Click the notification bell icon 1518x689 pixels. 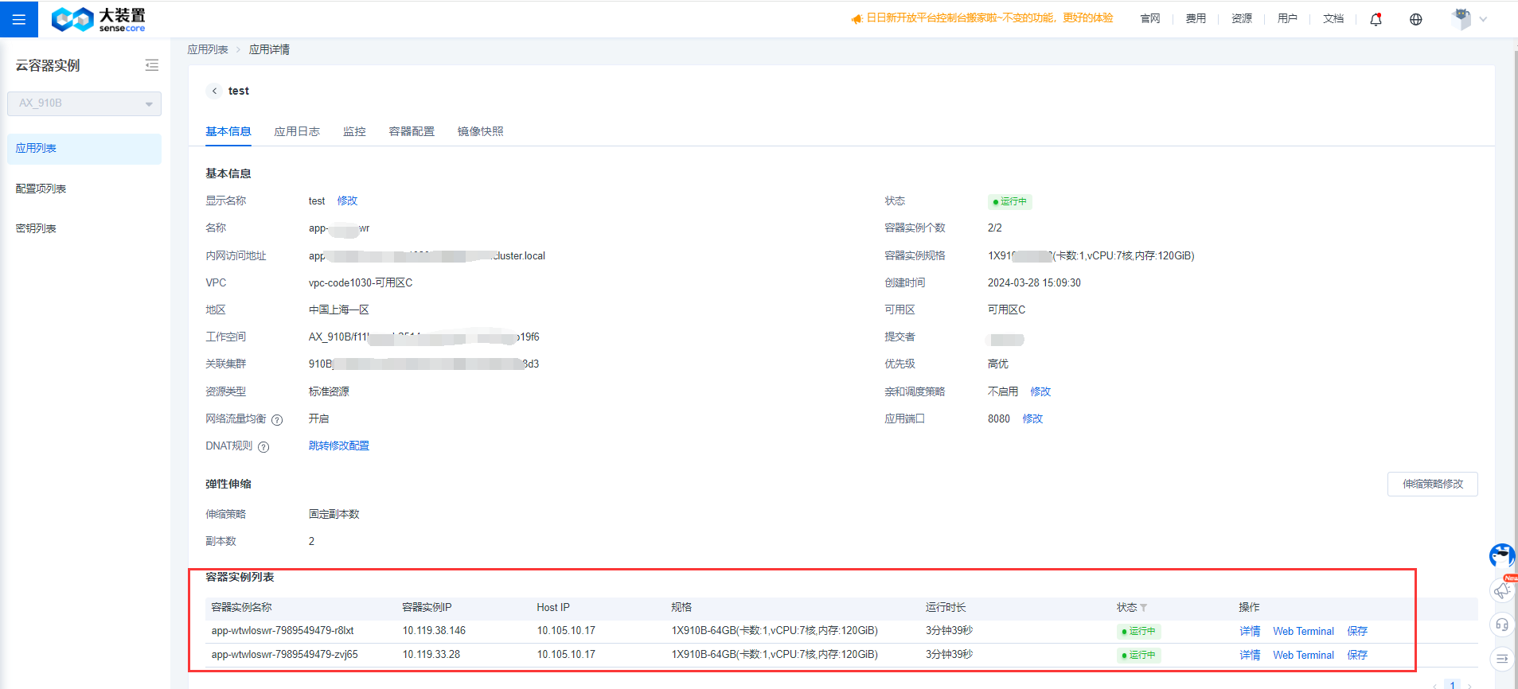(x=1376, y=19)
